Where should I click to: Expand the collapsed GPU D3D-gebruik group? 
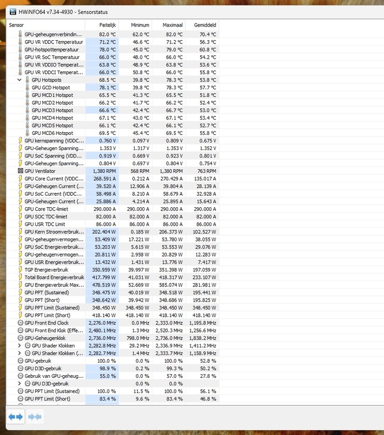(x=20, y=384)
